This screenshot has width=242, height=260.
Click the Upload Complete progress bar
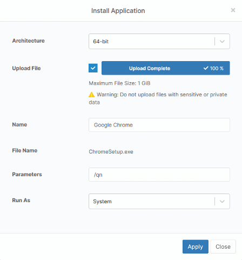[x=166, y=68]
